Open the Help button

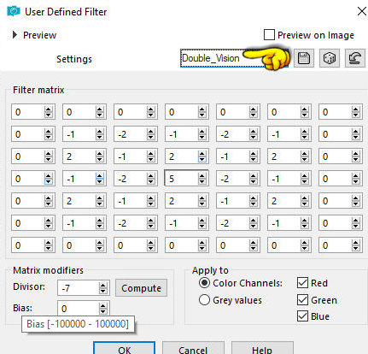click(x=262, y=349)
